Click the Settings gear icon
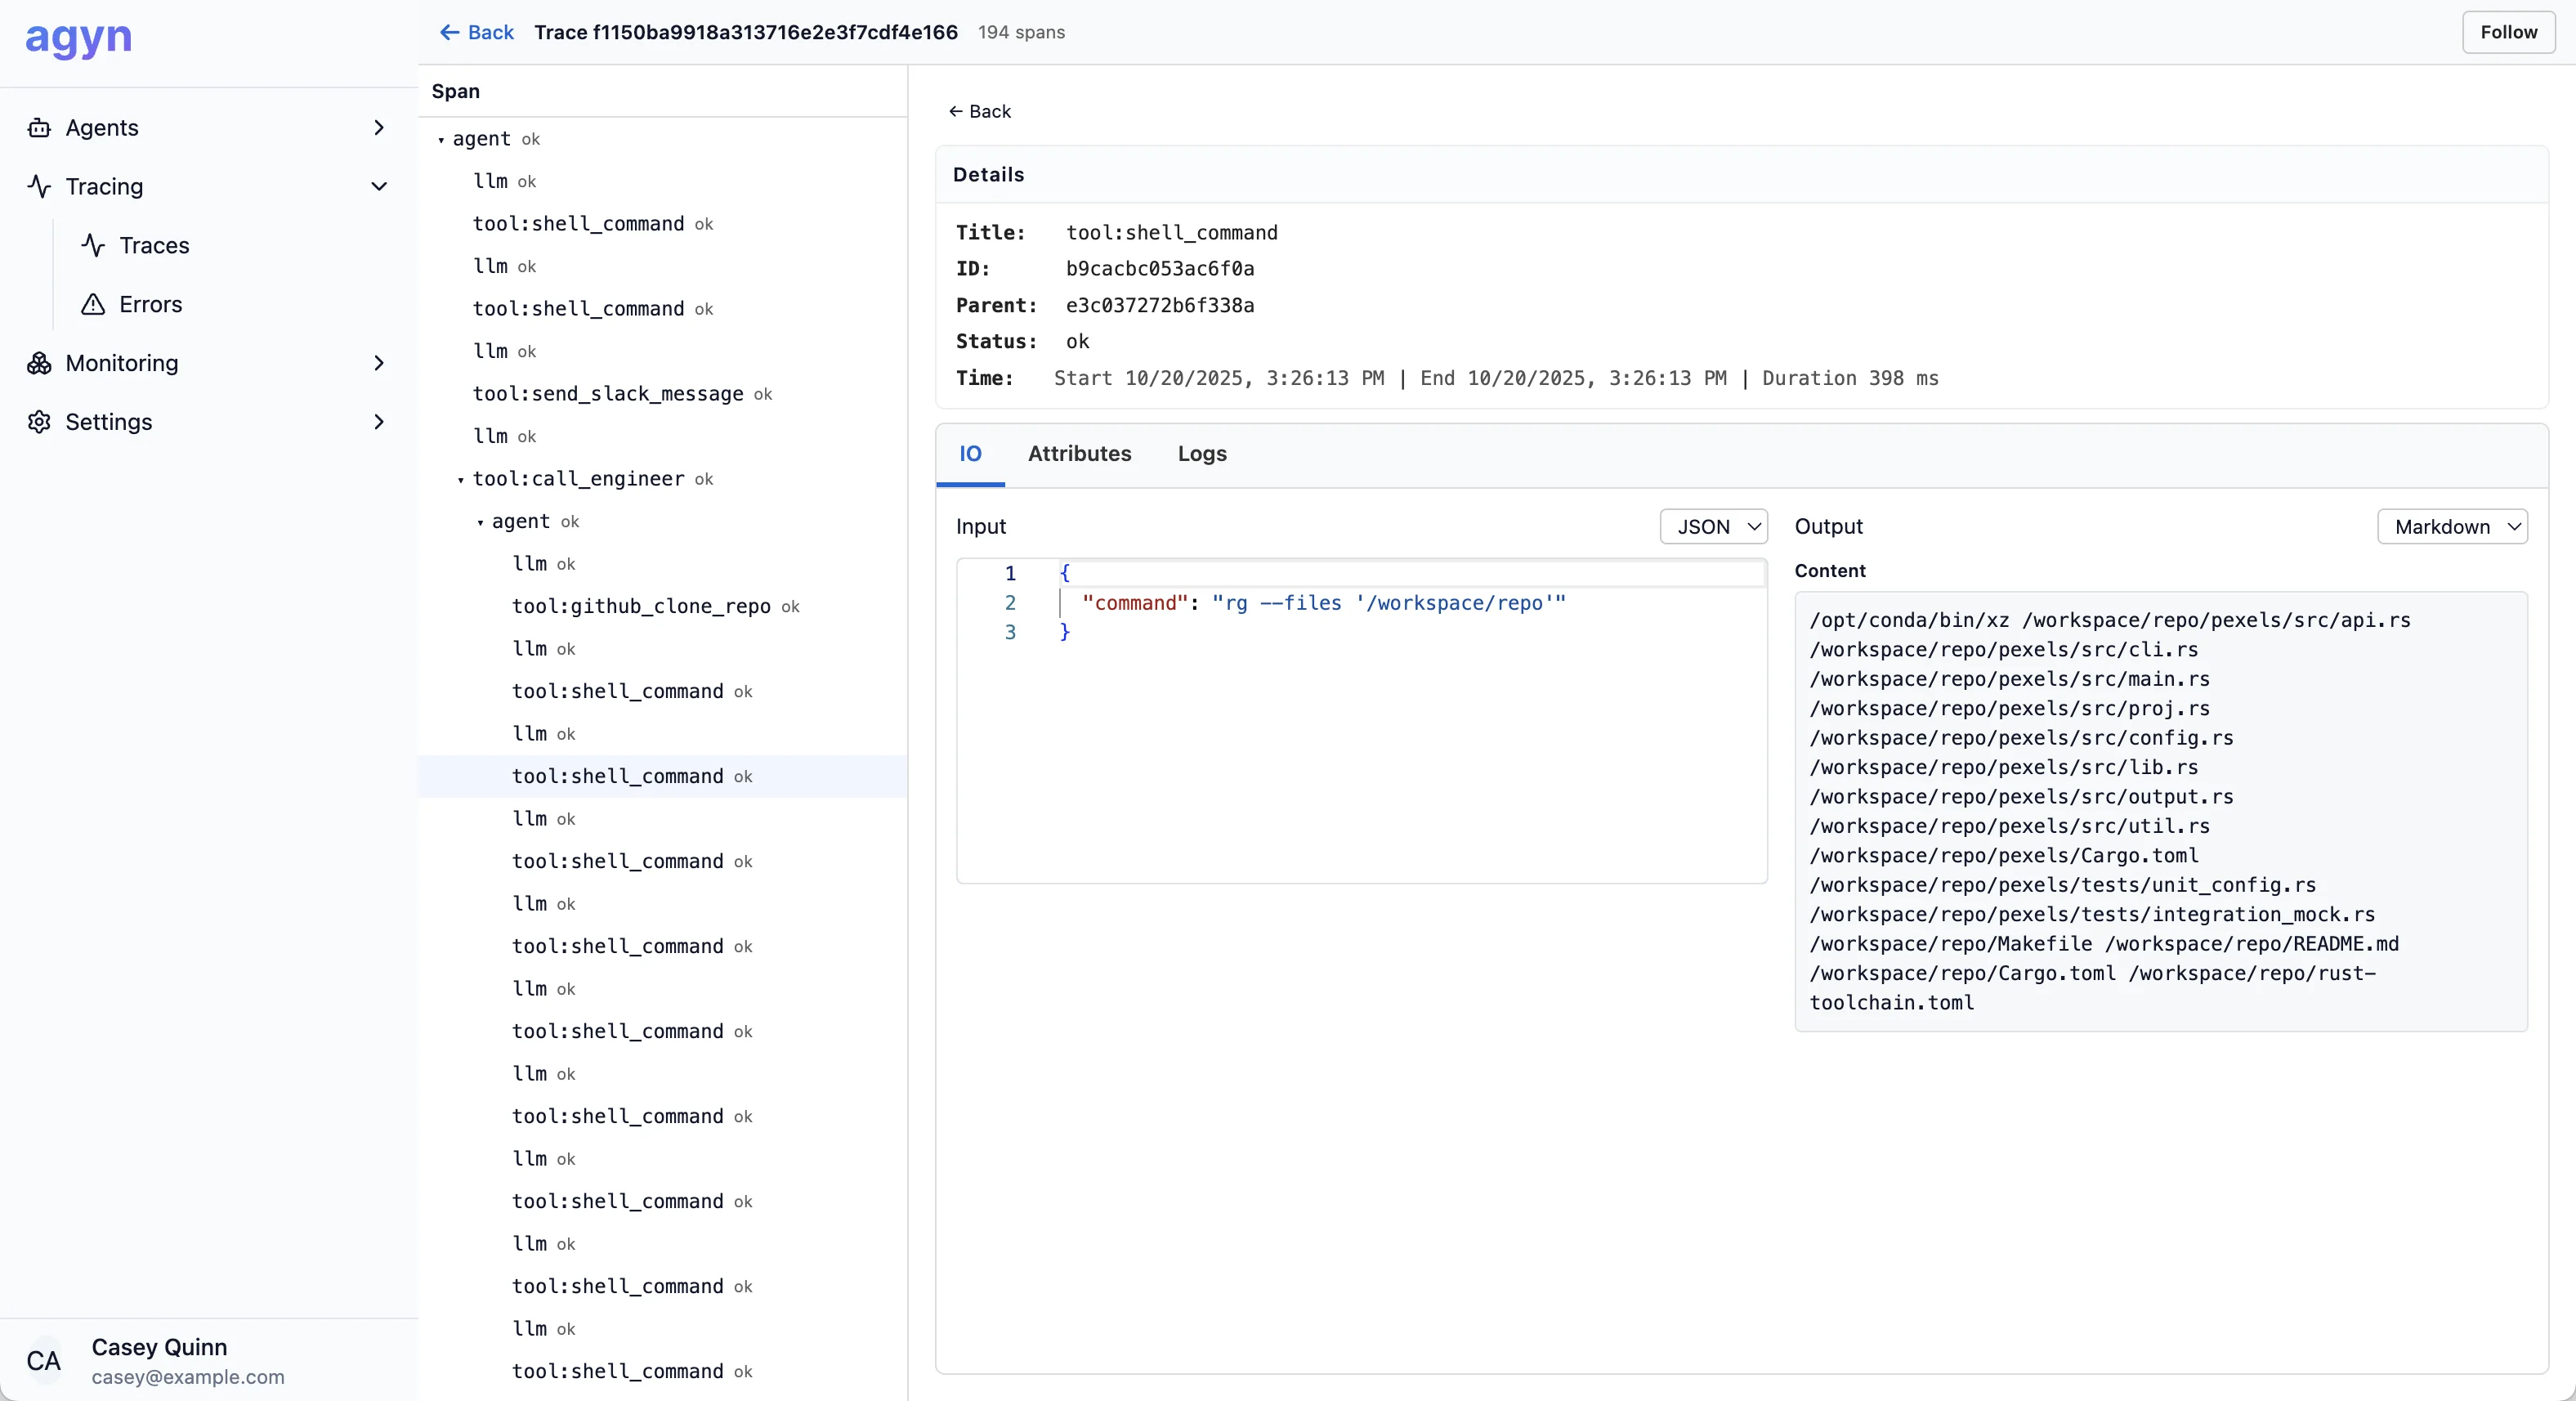This screenshot has height=1401, width=2576. pyautogui.click(x=39, y=422)
